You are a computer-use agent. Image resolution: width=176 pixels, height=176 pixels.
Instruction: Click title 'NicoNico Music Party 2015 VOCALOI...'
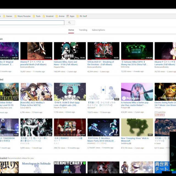[101, 139]
